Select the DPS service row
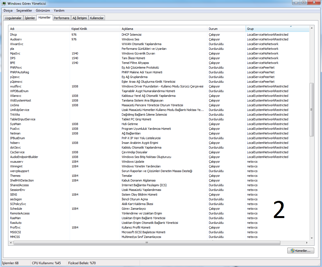Image resolution: width=322 pixels, height=267 pixels. click(159, 58)
